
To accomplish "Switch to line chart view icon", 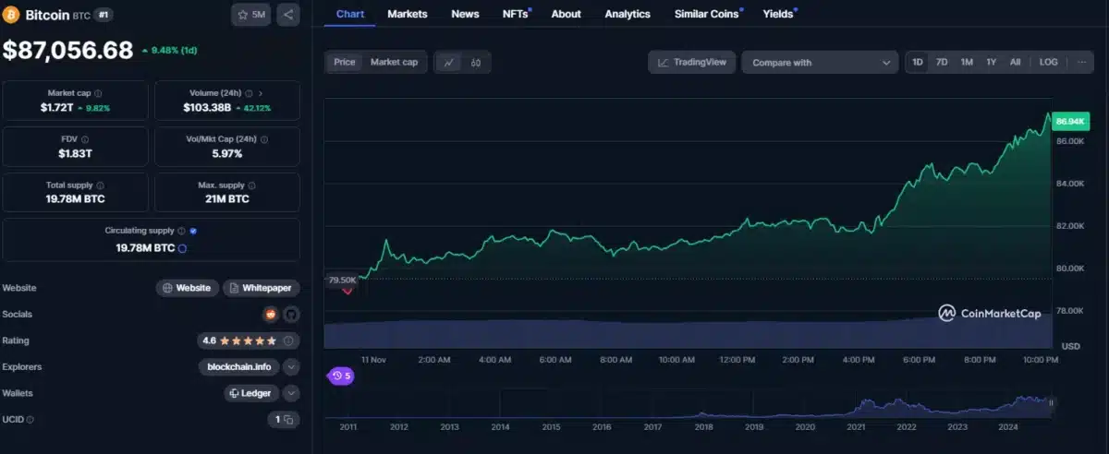I will coord(449,63).
